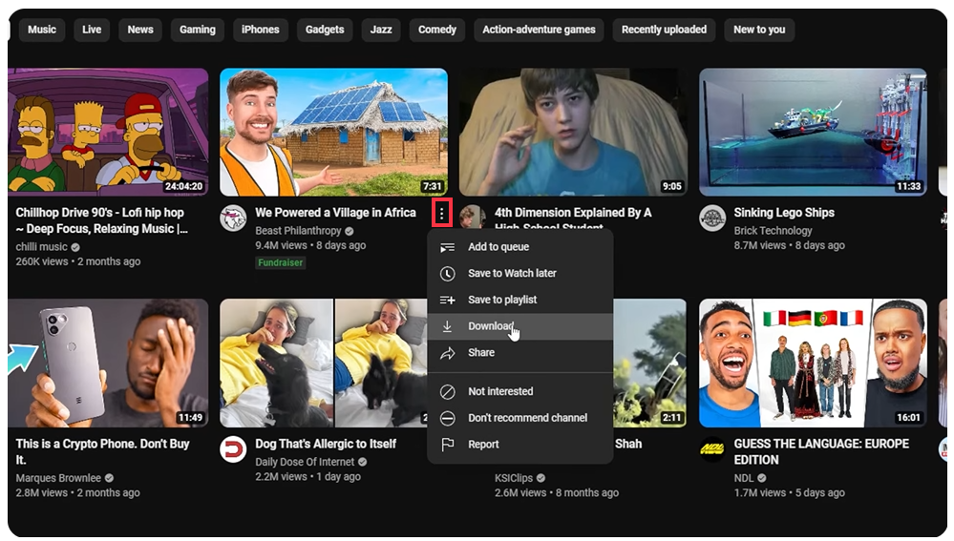Open the Crypto Phone video thumbnail
This screenshot has width=954, height=541.
coord(108,363)
